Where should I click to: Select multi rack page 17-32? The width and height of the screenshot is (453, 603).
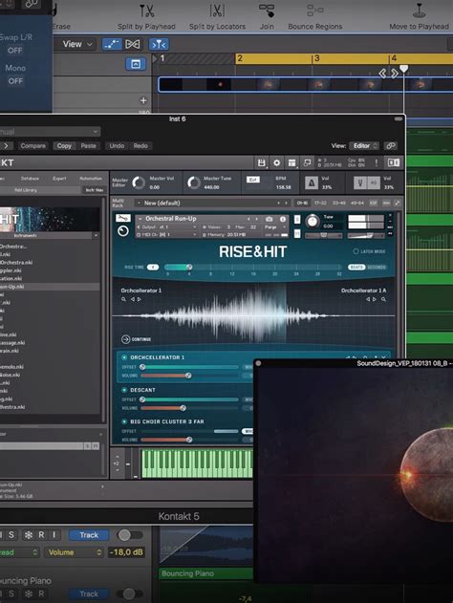click(321, 203)
